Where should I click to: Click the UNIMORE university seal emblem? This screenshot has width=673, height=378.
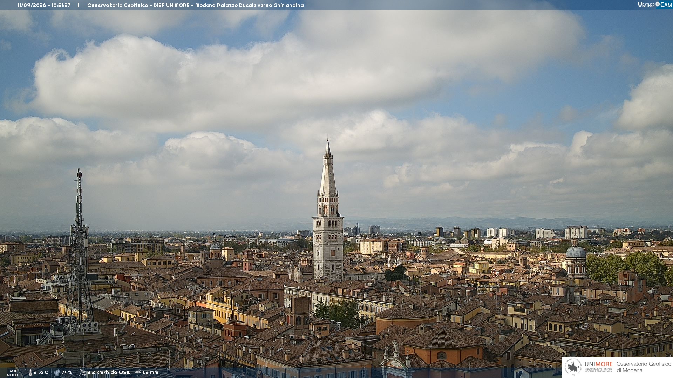pyautogui.click(x=573, y=367)
